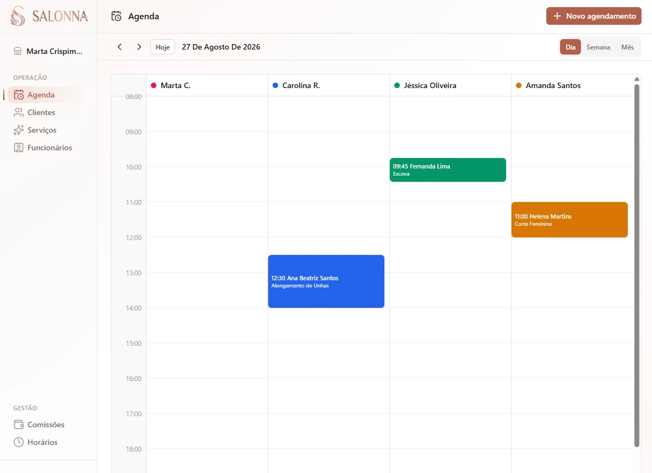The image size is (652, 473).
Task: Open Funcionários from the sidebar
Action: 47,148
